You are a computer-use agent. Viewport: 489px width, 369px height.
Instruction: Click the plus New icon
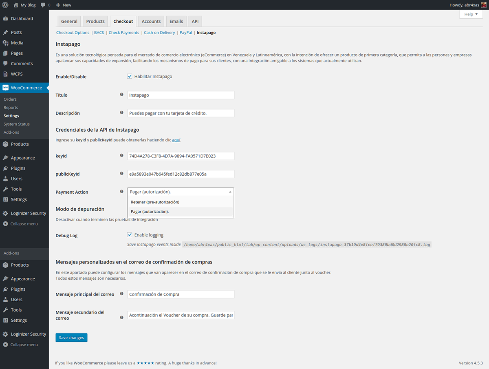point(58,5)
